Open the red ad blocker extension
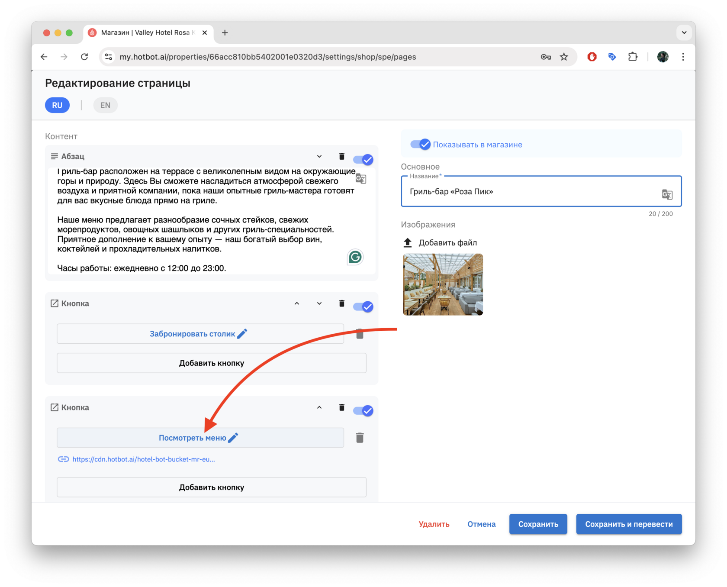 pos(592,57)
